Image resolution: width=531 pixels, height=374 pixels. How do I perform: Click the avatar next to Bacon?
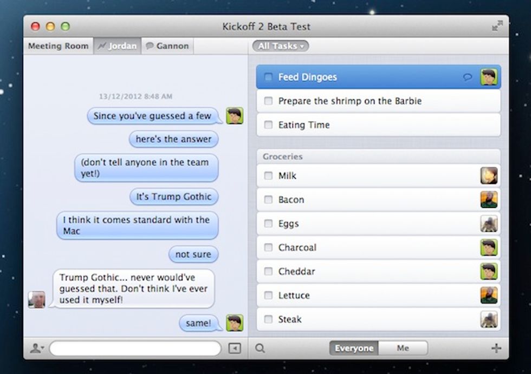point(489,200)
